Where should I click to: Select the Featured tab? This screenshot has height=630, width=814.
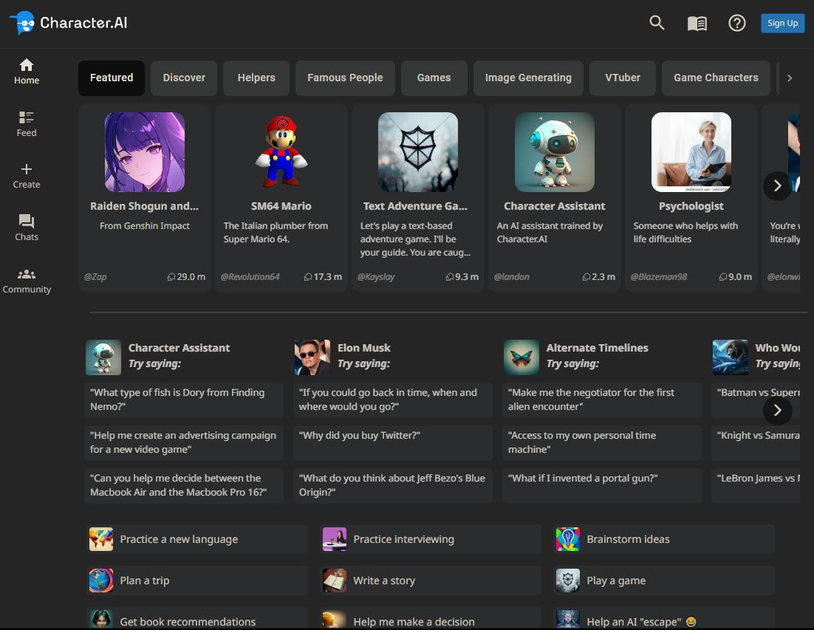coord(112,78)
